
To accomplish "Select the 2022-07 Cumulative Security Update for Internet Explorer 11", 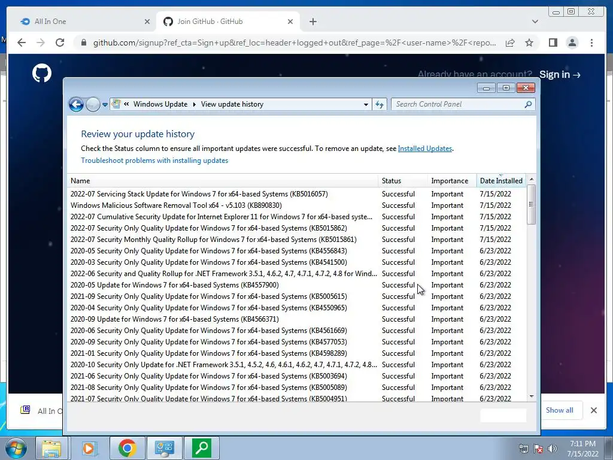I will [296, 217].
